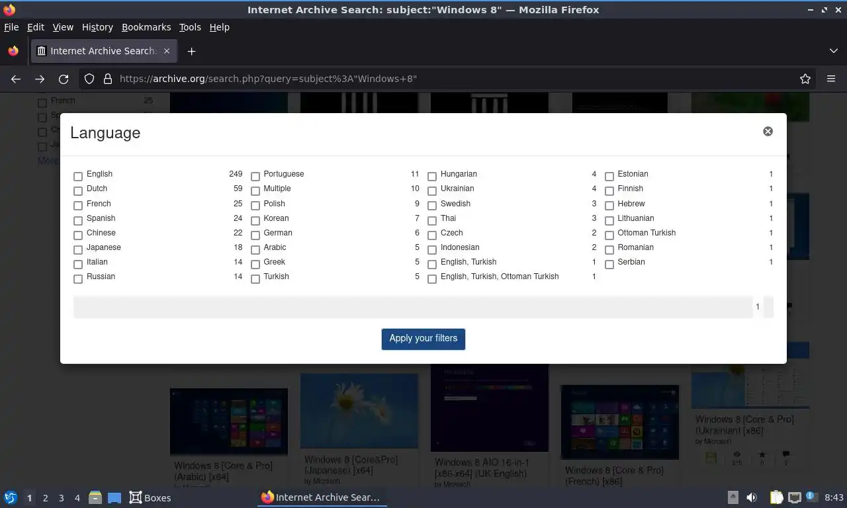
Task: Open the volume control tray icon
Action: tap(752, 497)
